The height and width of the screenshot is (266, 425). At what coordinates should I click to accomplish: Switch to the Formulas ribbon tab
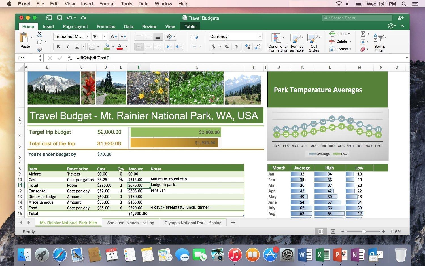(106, 26)
